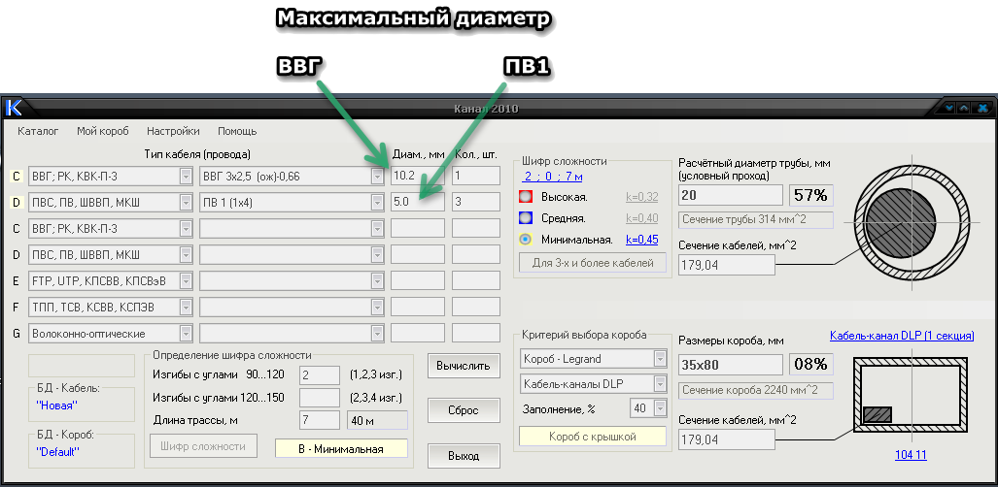Click the down-arrow icon in title bar
Viewport: 998px width, 487px height.
click(950, 108)
